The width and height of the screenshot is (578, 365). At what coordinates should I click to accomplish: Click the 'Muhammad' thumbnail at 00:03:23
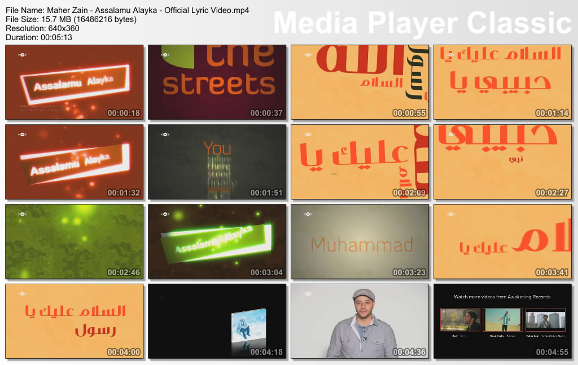tap(360, 242)
